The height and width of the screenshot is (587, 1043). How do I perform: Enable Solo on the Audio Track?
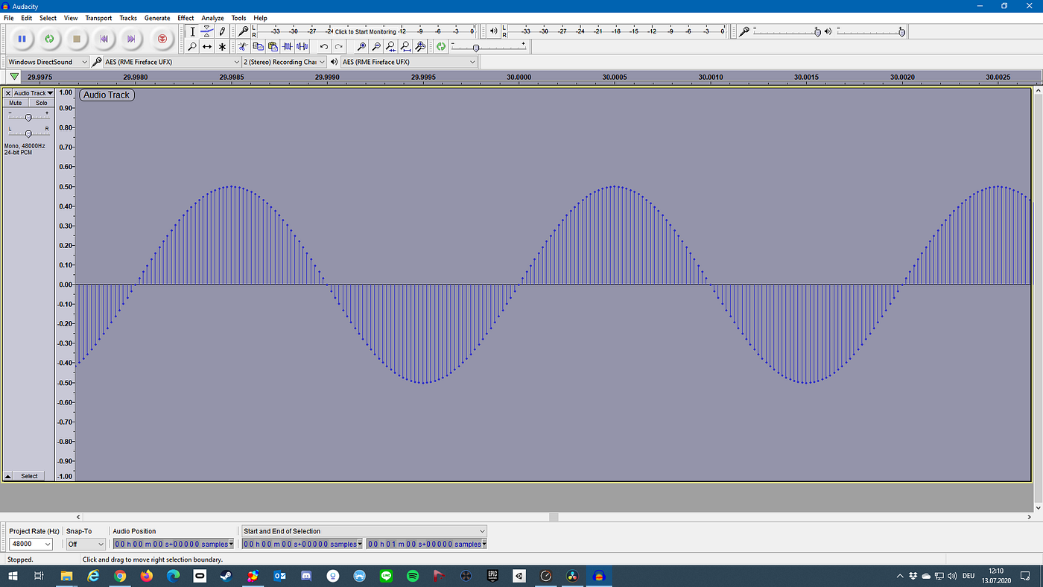tap(41, 102)
